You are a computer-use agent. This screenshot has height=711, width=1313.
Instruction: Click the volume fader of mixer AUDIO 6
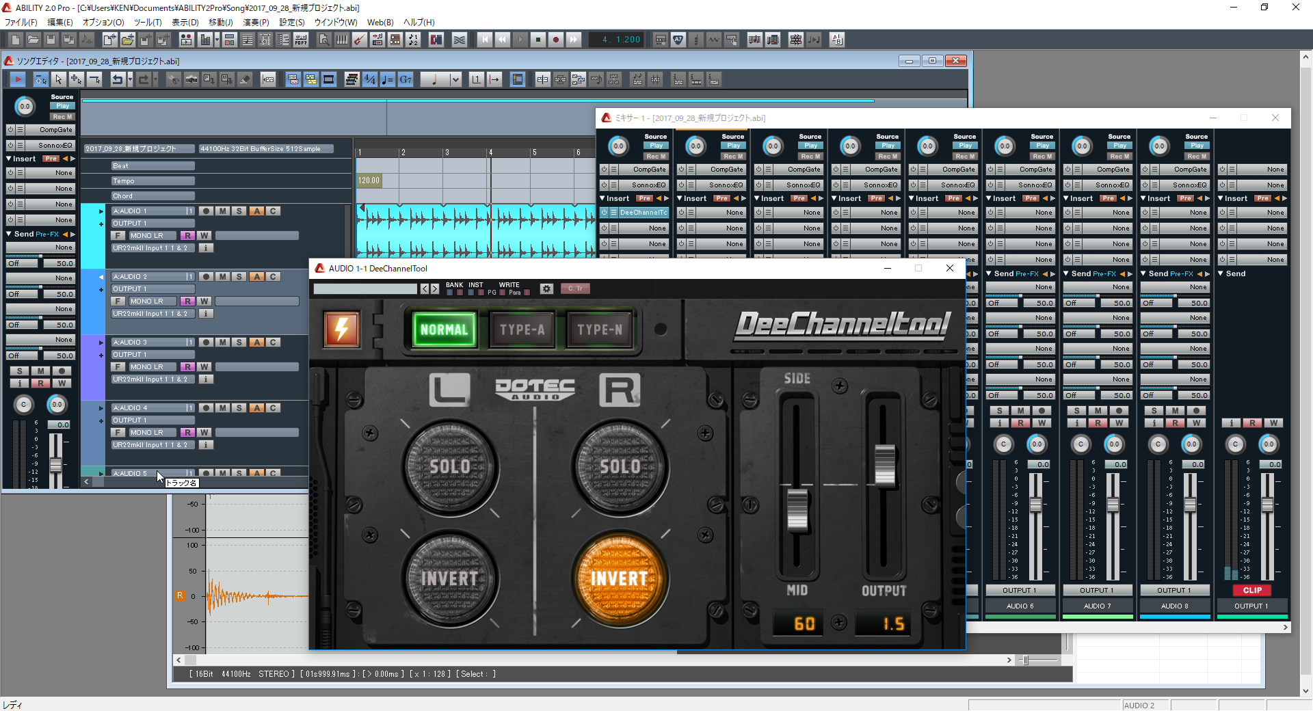coord(1036,505)
